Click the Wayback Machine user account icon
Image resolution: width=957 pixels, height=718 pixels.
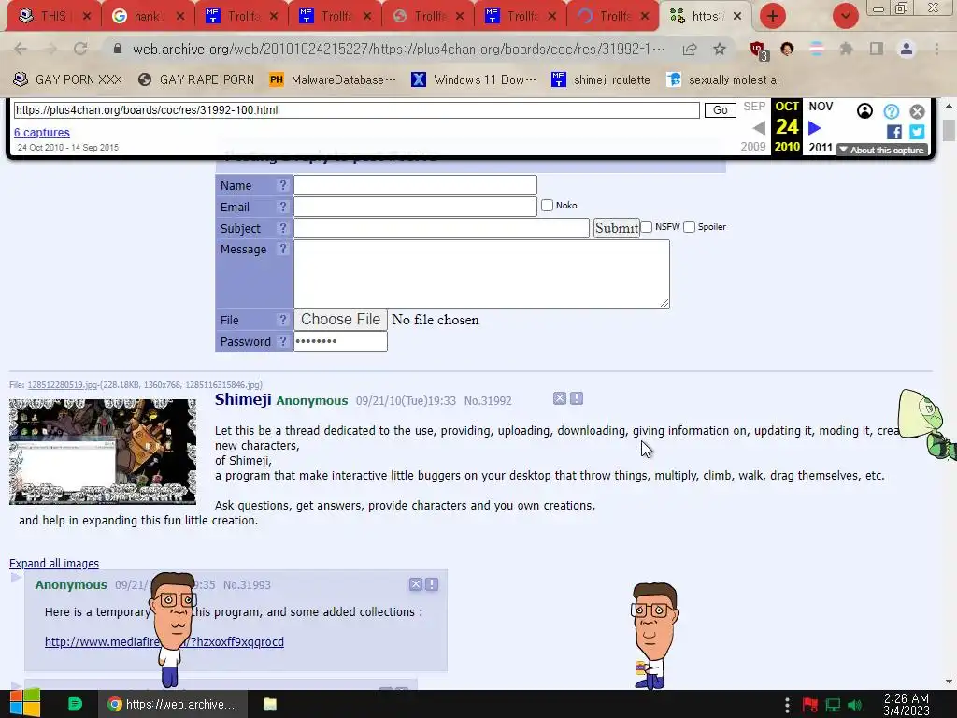[864, 111]
